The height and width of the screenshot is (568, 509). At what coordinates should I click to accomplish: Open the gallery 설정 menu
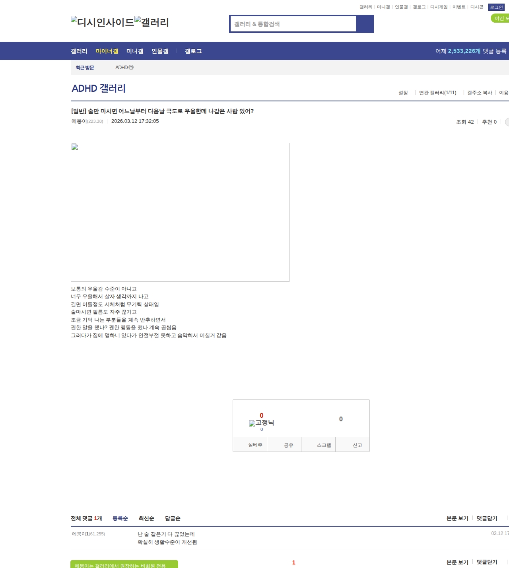(403, 93)
